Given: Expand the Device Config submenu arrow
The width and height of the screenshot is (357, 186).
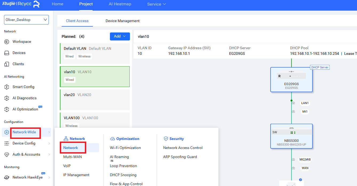Looking at the screenshot, I should tap(49, 143).
